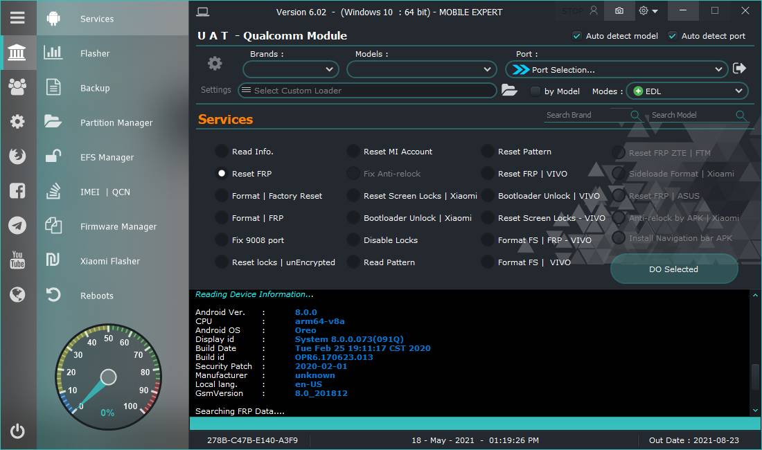Image resolution: width=762 pixels, height=450 pixels.
Task: Open the Facebook sidebar icon
Action: click(17, 191)
